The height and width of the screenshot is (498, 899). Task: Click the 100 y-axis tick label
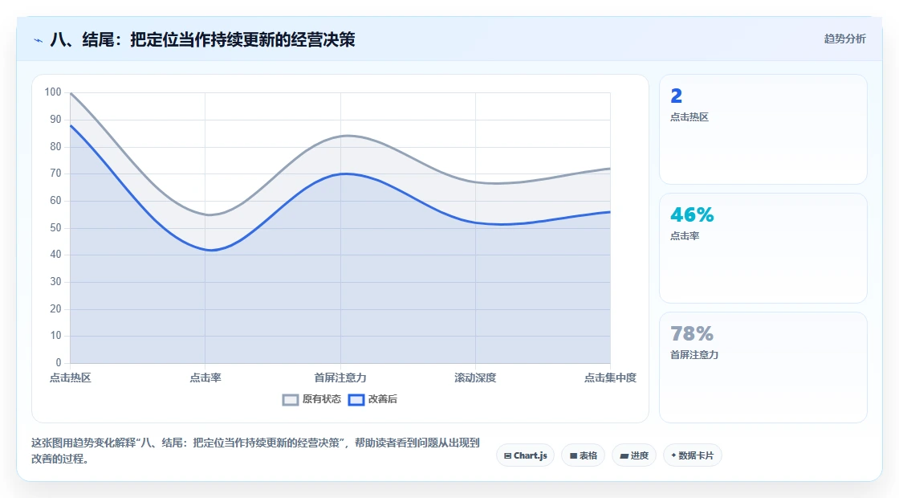pos(53,92)
